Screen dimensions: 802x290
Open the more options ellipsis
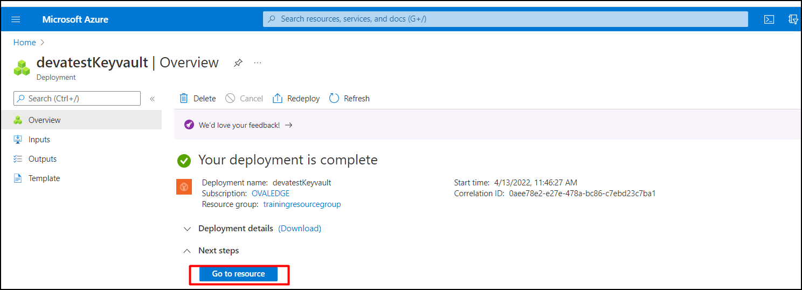click(258, 63)
